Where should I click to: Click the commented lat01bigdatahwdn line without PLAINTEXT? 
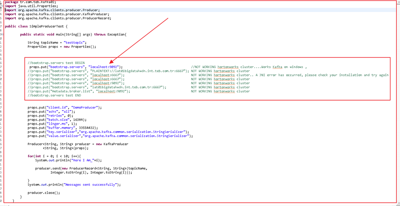(x=97, y=87)
